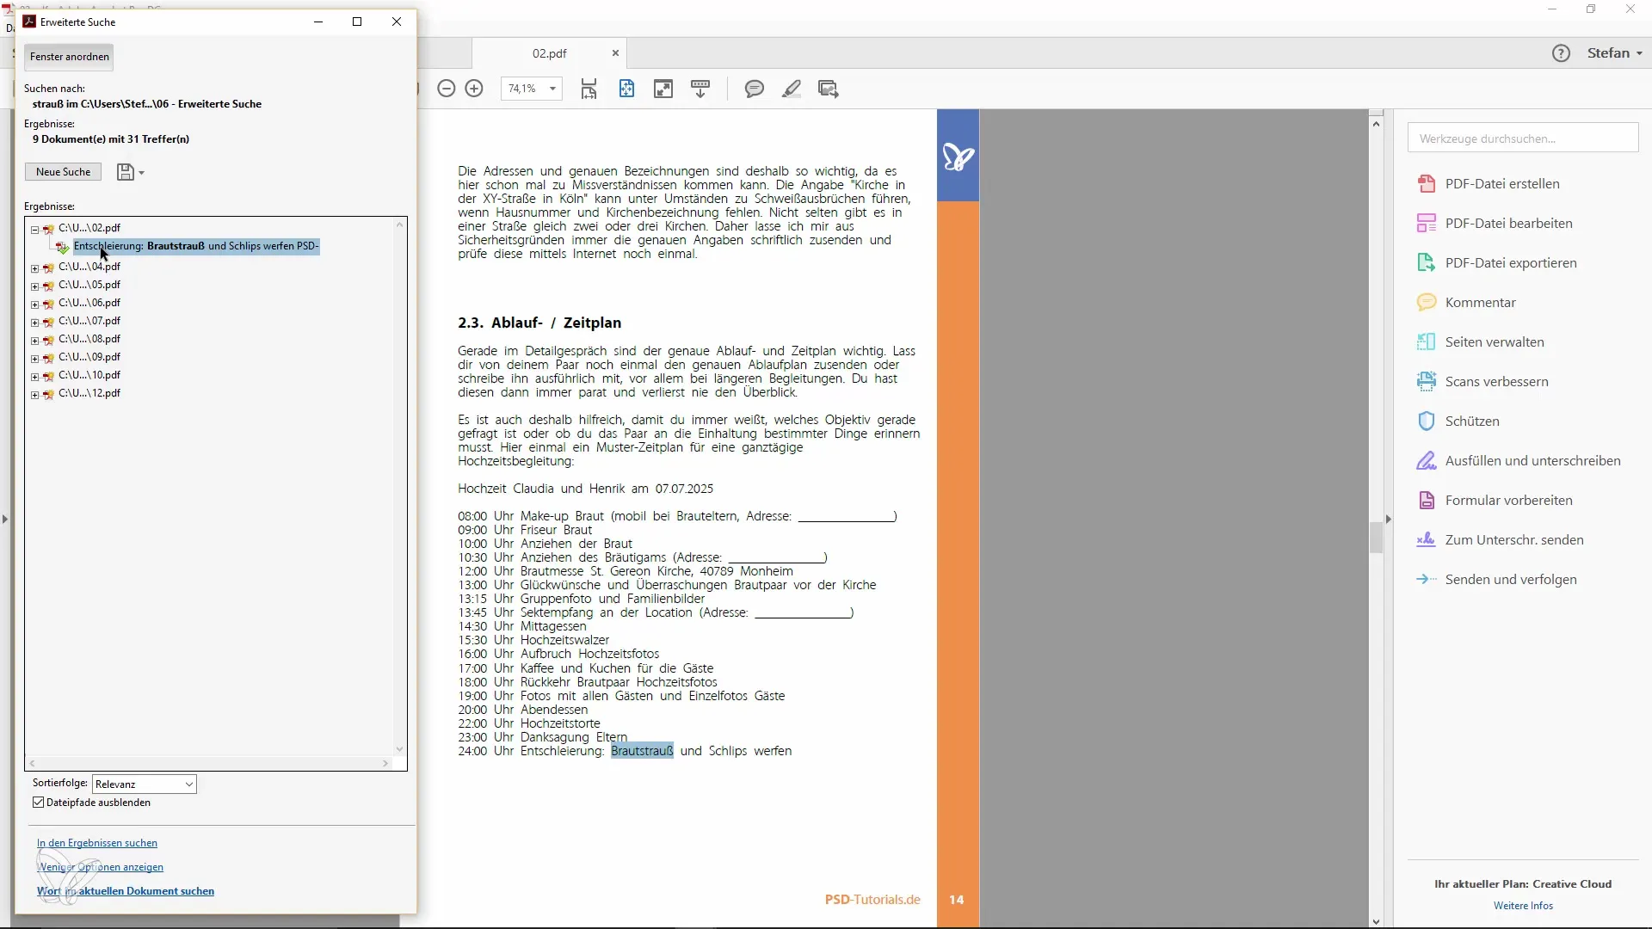This screenshot has height=929, width=1652.
Task: Open Formular vorbereiten tool
Action: (x=1507, y=501)
